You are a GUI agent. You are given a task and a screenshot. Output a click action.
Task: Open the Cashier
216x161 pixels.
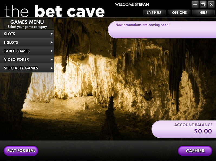tap(195, 151)
